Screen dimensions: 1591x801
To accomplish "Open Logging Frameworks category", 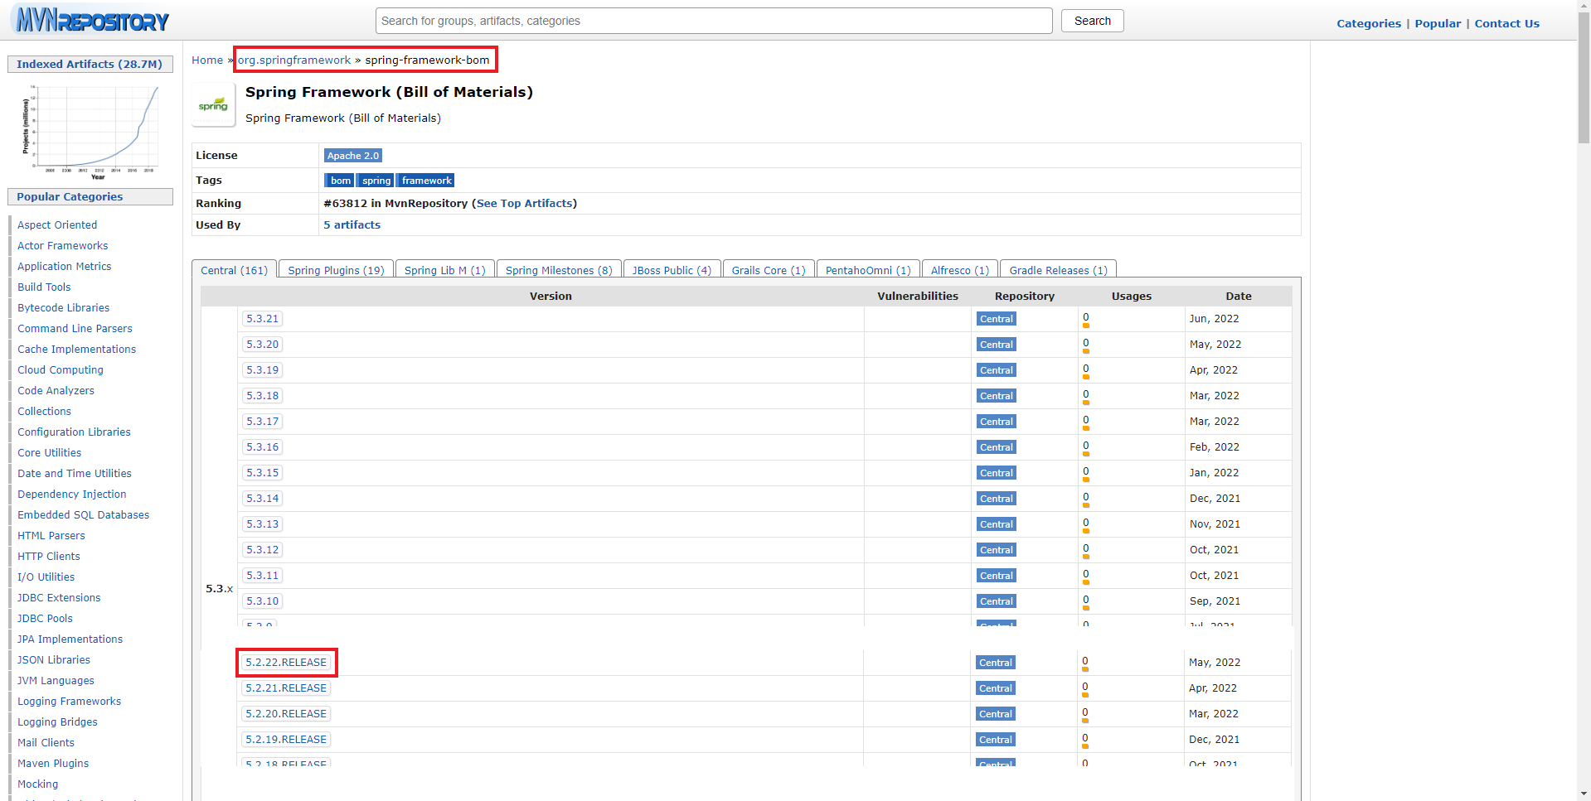I will (x=69, y=701).
